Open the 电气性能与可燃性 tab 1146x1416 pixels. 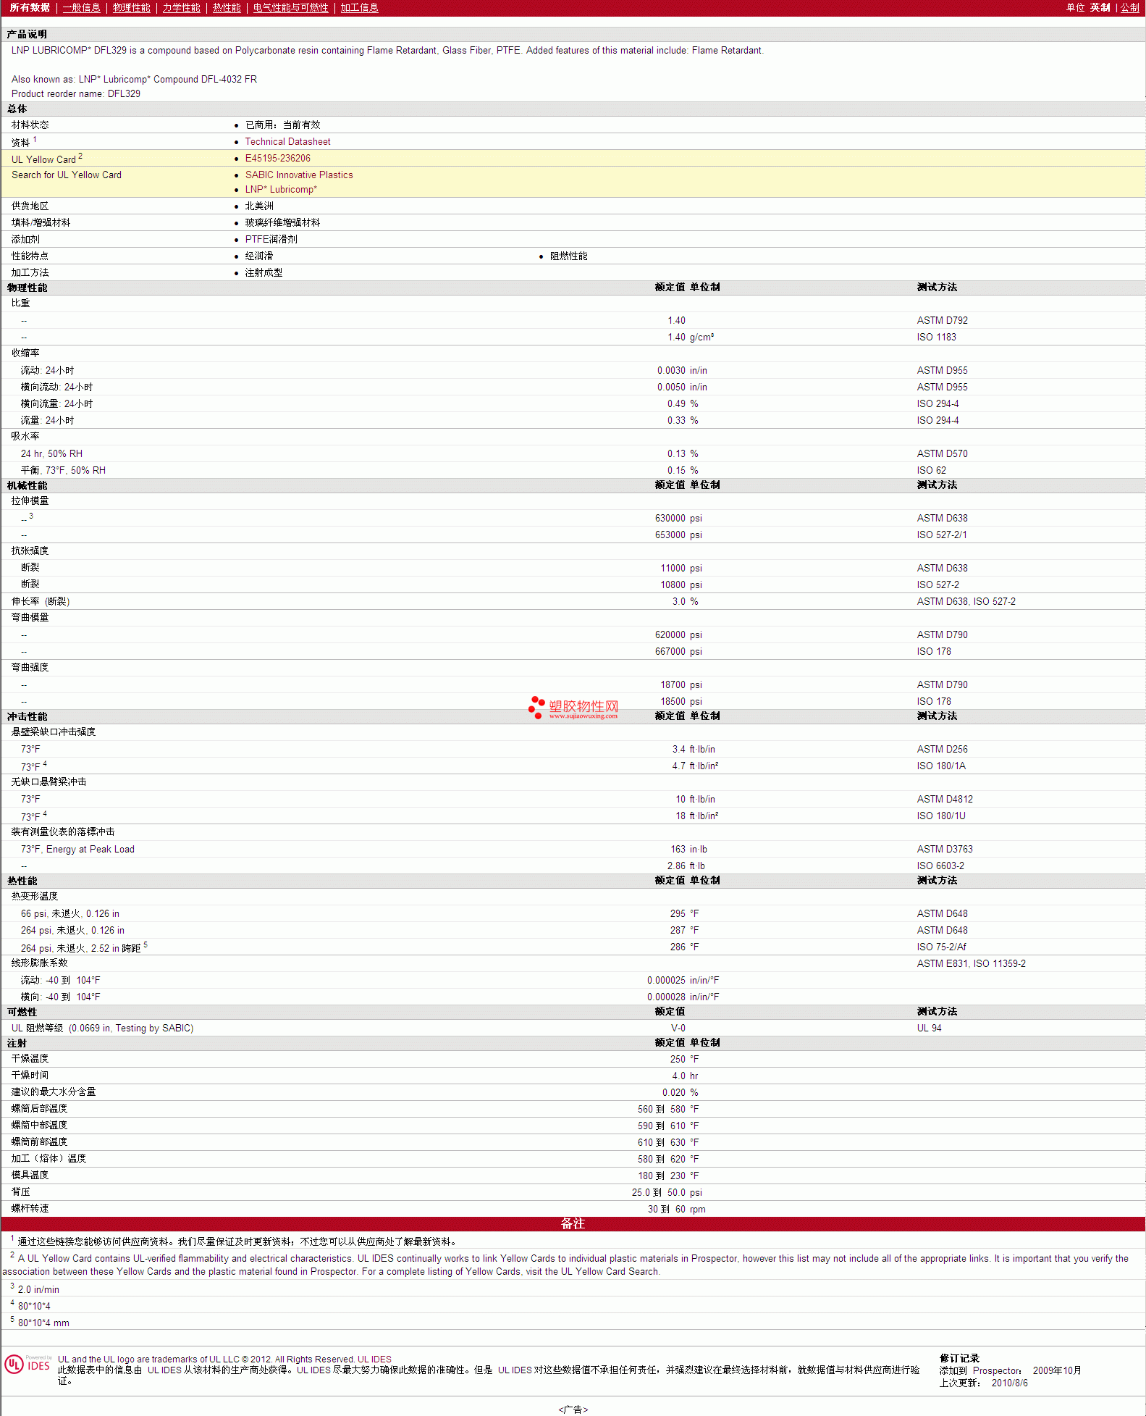(x=290, y=7)
